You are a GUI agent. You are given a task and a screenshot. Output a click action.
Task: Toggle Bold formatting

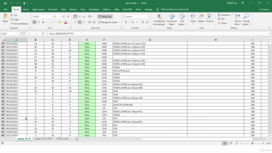pyautogui.click(x=34, y=22)
